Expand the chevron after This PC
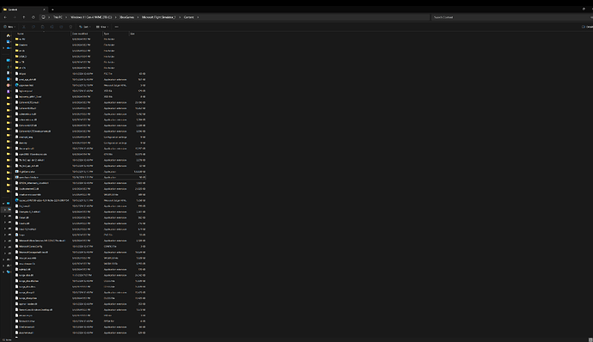 pos(66,17)
